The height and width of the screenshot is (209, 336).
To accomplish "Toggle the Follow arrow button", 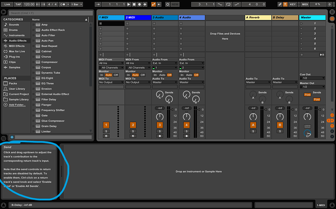I will coord(98,4).
